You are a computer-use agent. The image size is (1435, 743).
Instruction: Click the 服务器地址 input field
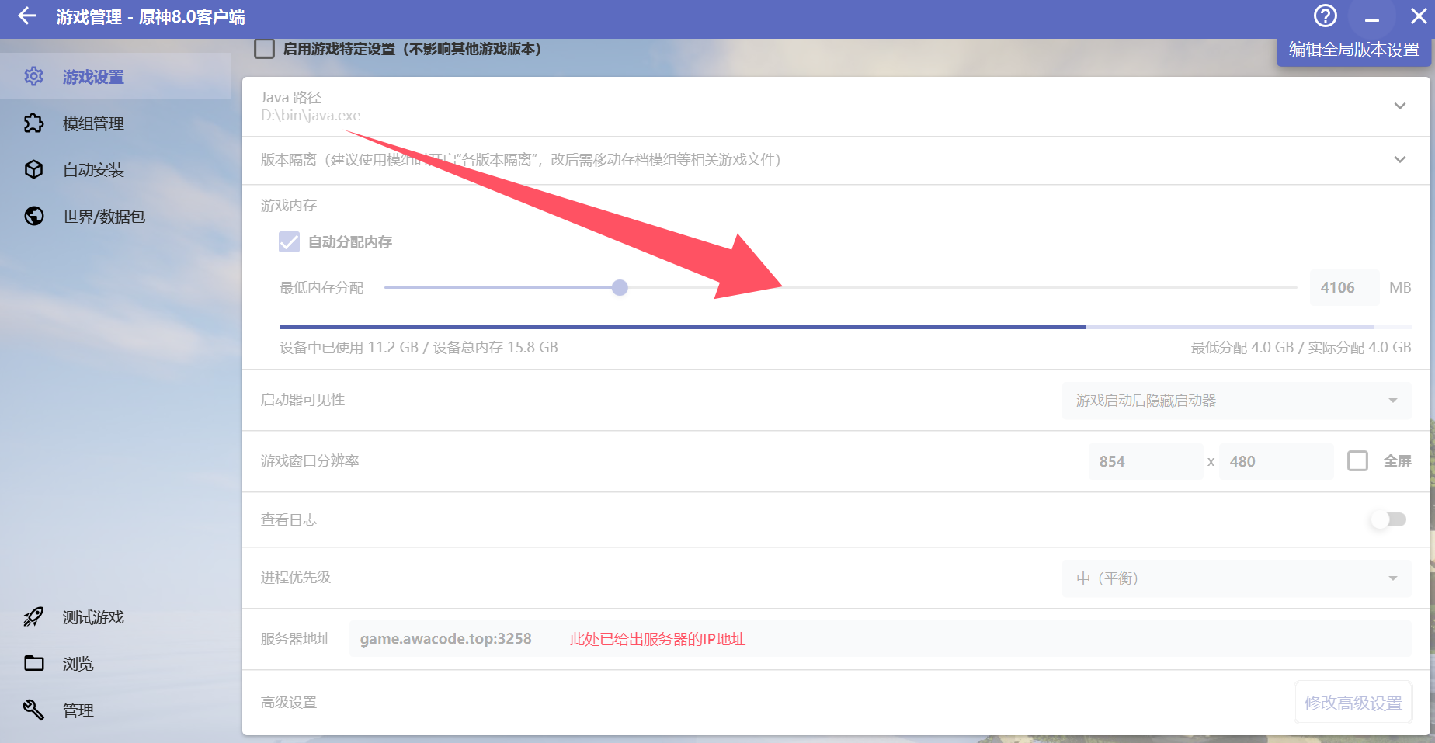click(x=880, y=639)
